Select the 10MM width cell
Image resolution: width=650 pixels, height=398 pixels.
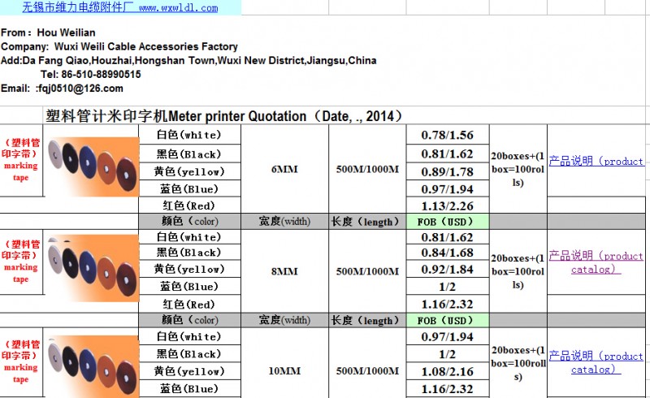click(x=285, y=370)
